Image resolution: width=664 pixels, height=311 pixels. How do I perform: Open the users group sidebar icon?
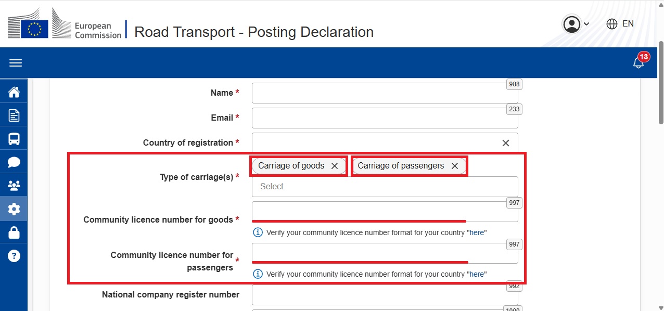pos(14,186)
